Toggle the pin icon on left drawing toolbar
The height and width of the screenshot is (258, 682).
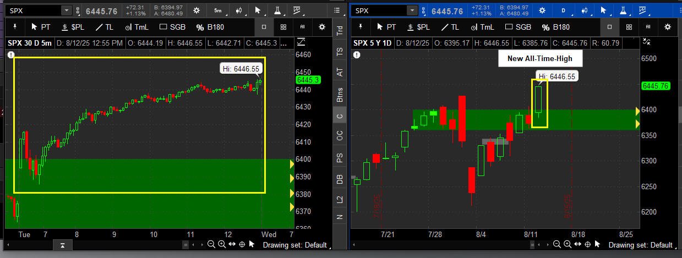(x=15, y=26)
